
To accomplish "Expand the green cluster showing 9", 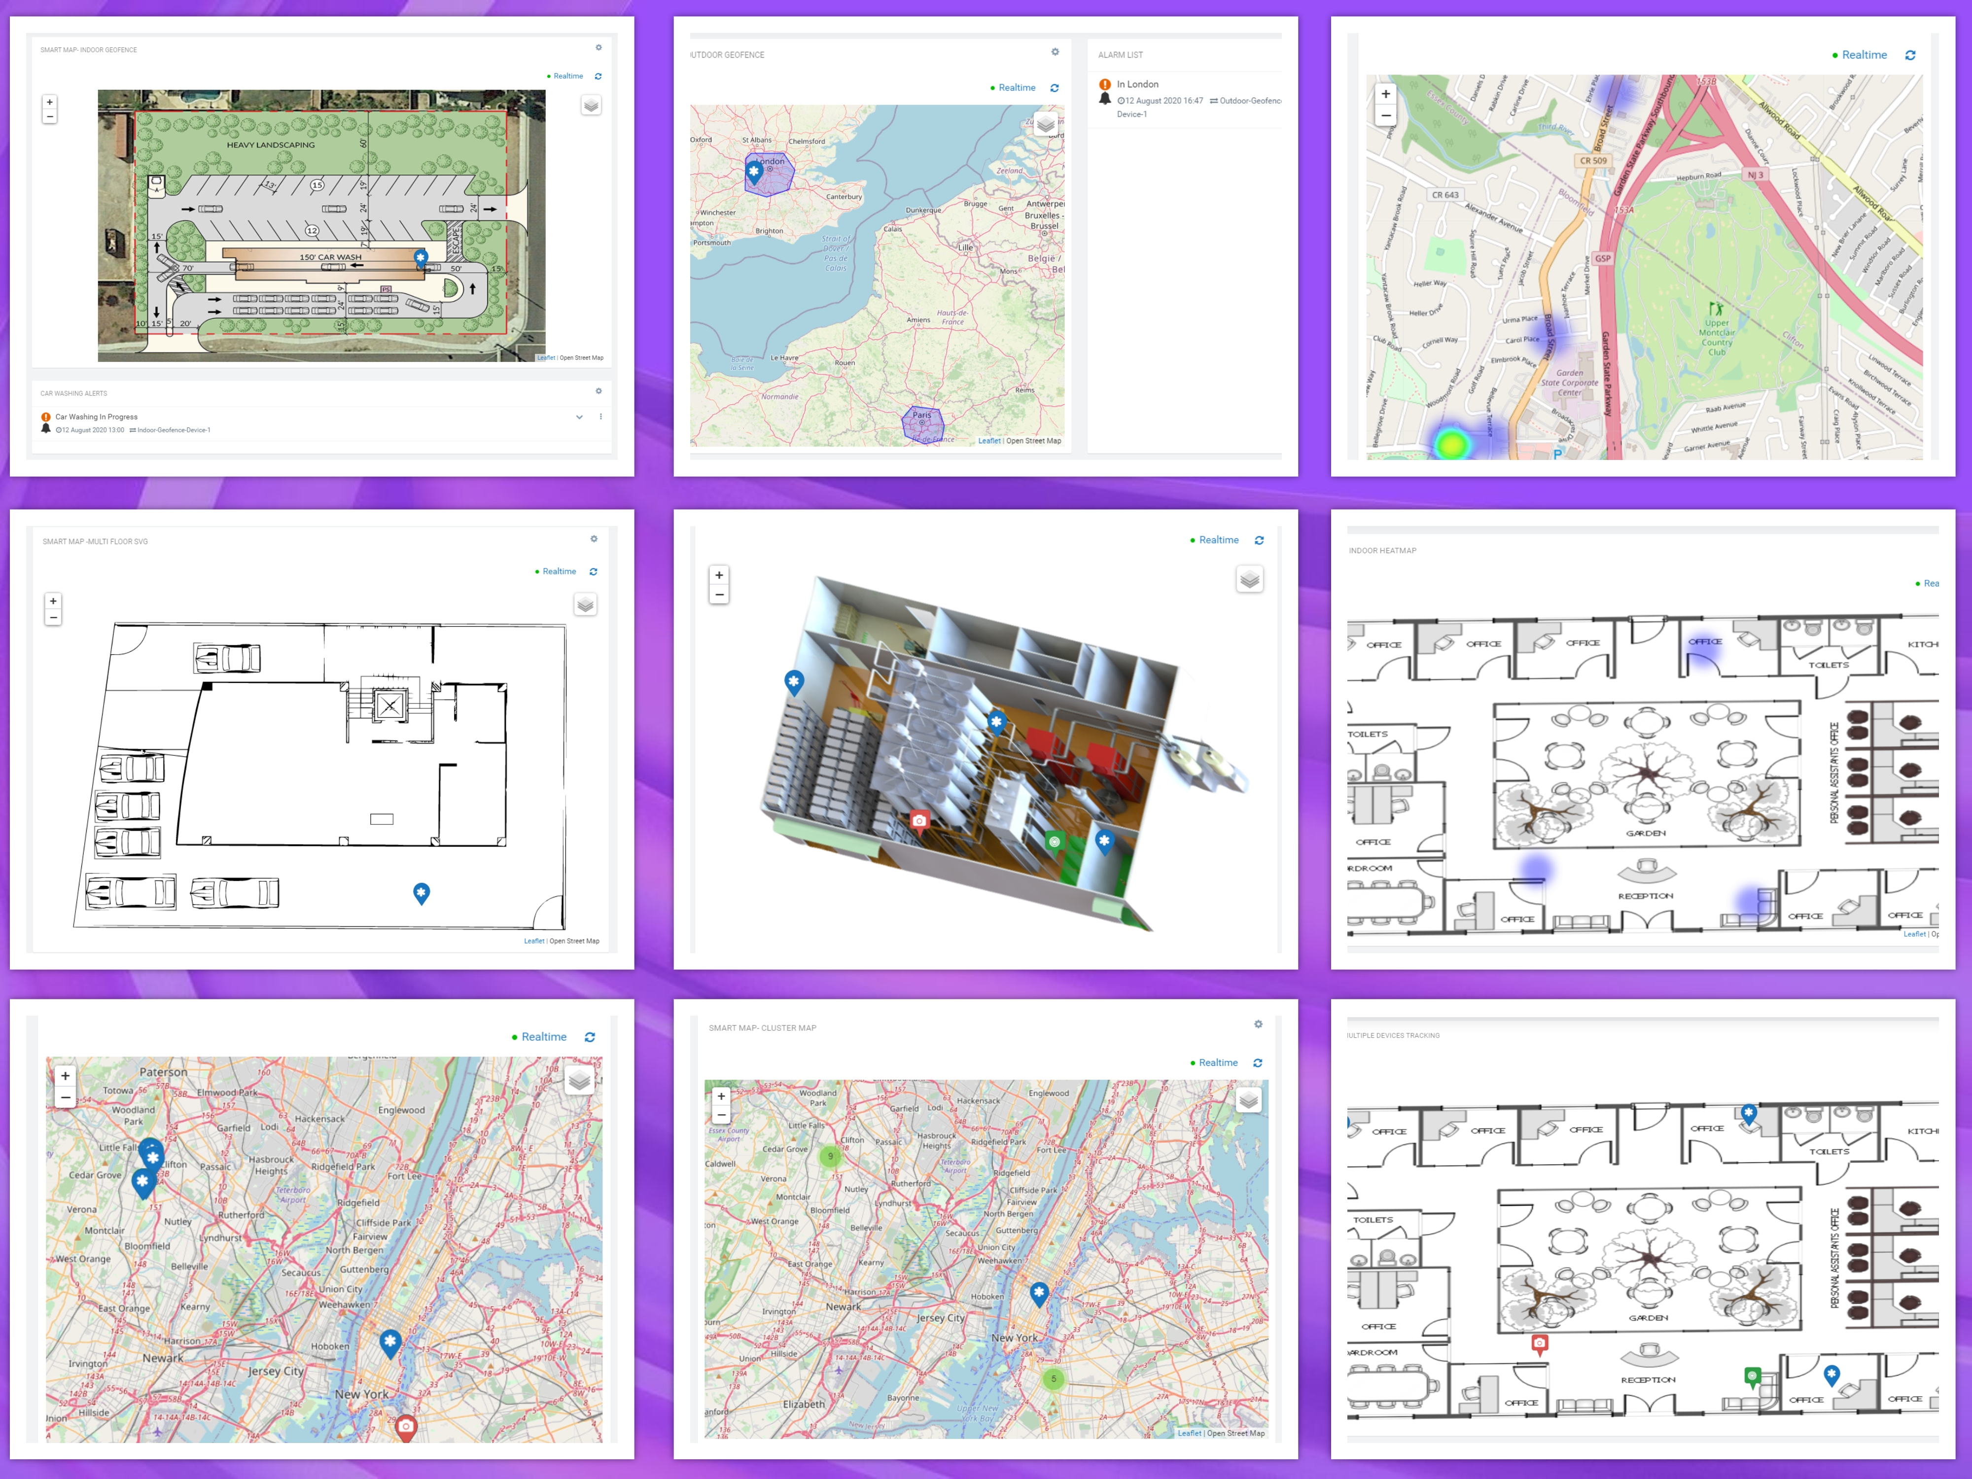I will (x=831, y=1157).
